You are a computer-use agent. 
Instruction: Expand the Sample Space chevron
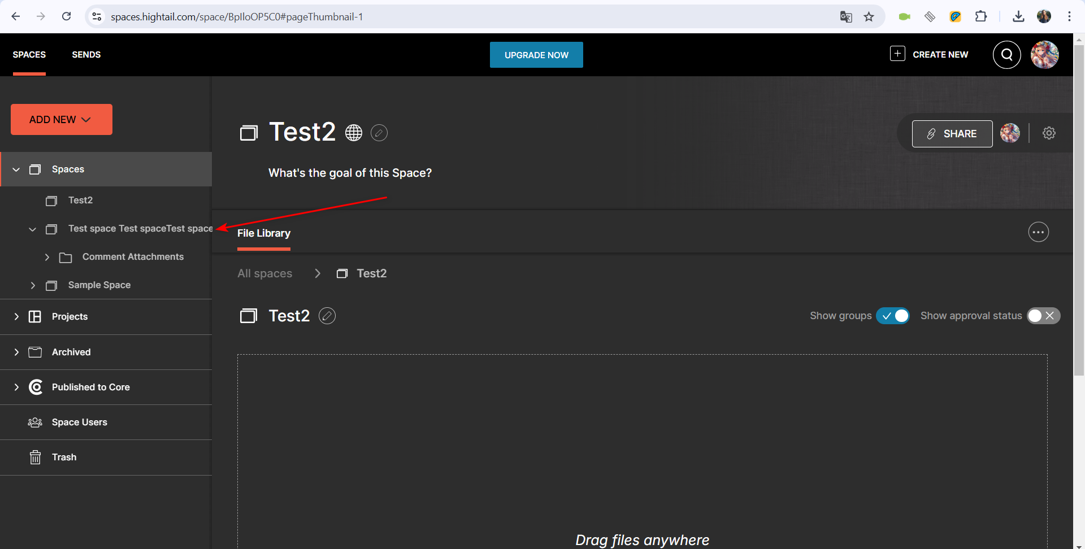pyautogui.click(x=33, y=285)
